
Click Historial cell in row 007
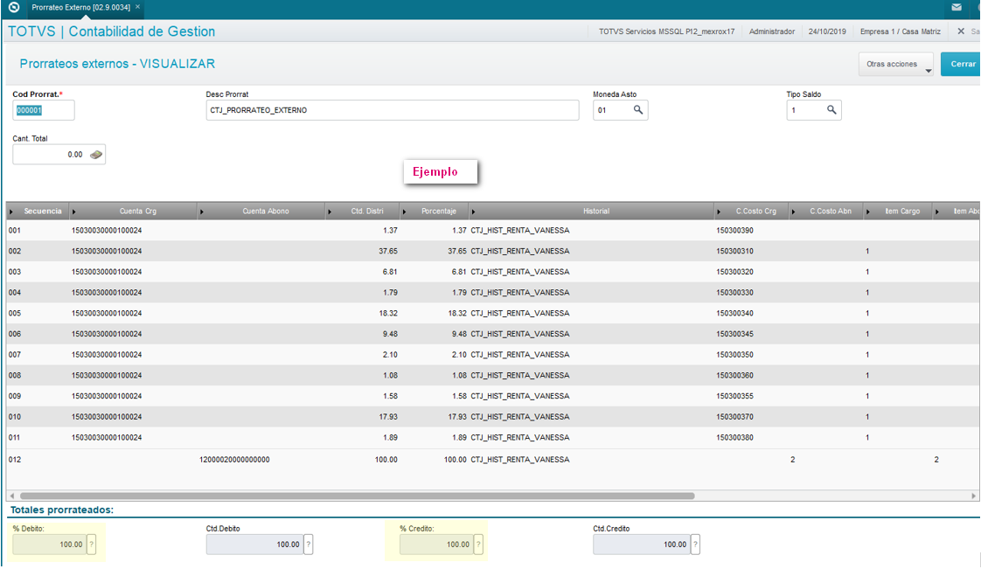[520, 355]
